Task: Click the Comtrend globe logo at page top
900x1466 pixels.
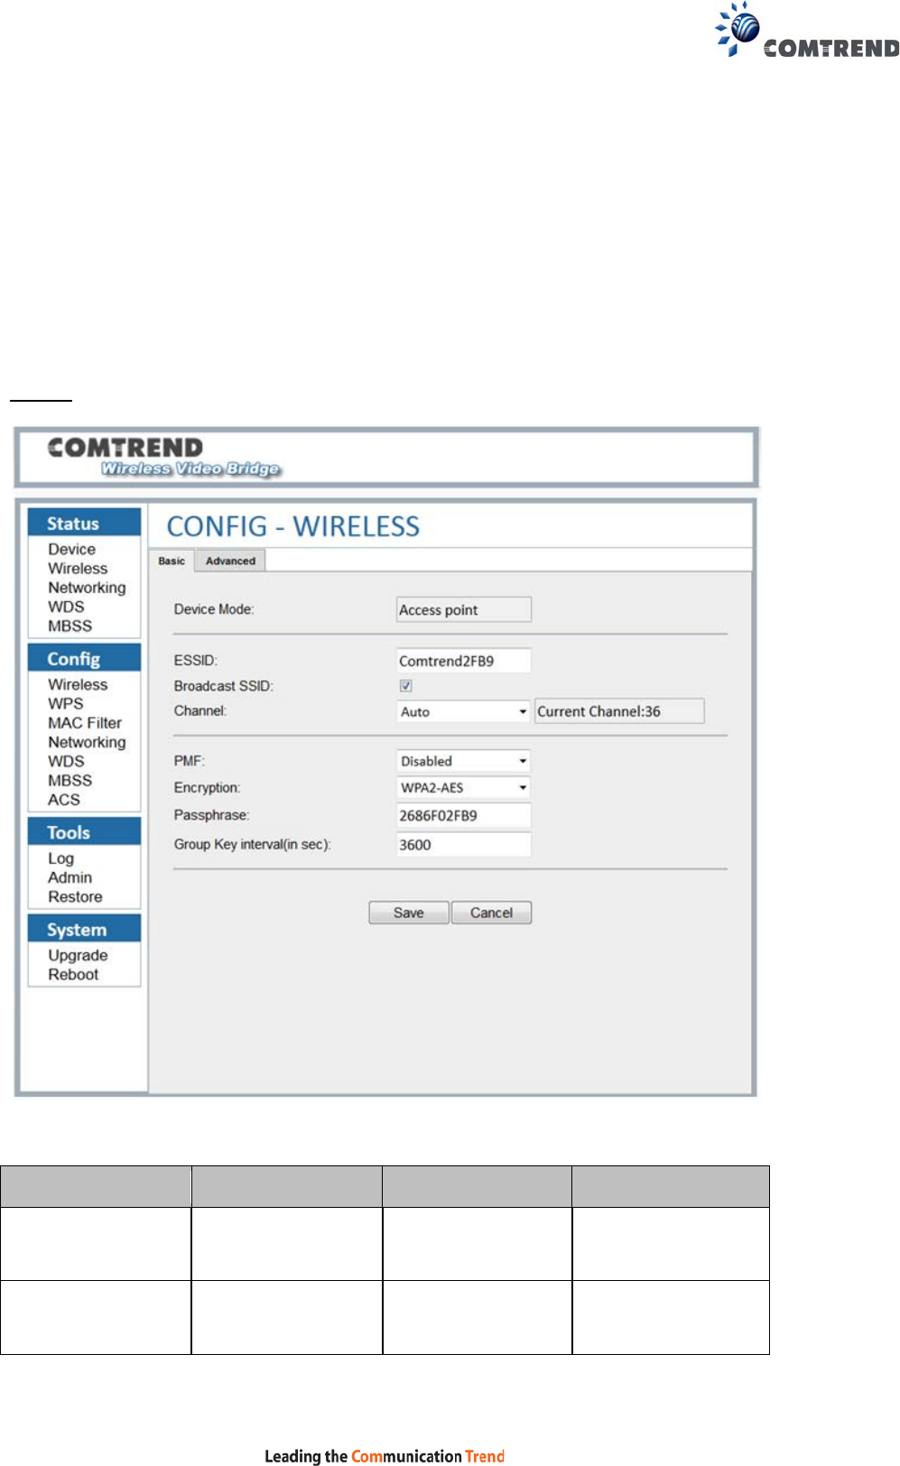Action: [808, 30]
